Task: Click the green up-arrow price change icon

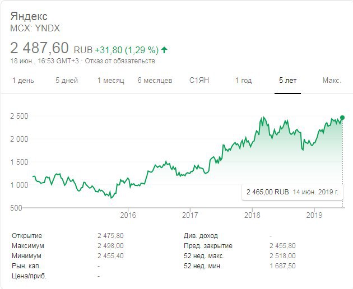Action: [x=164, y=50]
